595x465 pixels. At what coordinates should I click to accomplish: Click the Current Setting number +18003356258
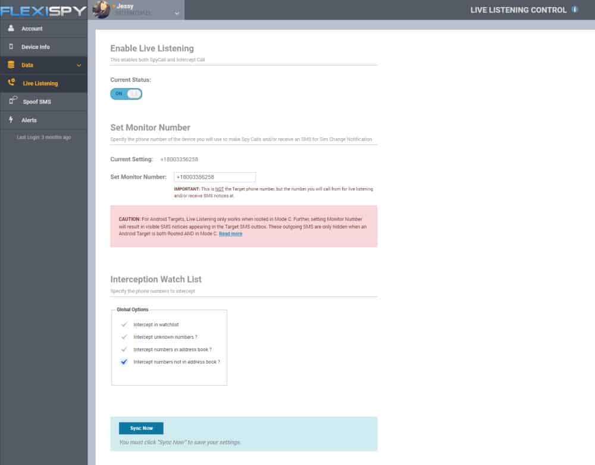click(179, 160)
